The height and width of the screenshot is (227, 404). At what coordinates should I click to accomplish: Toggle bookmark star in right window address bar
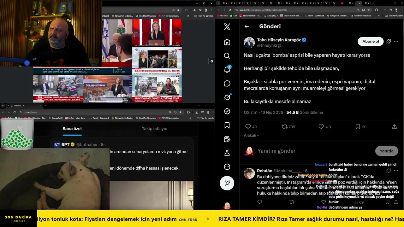(368, 10)
